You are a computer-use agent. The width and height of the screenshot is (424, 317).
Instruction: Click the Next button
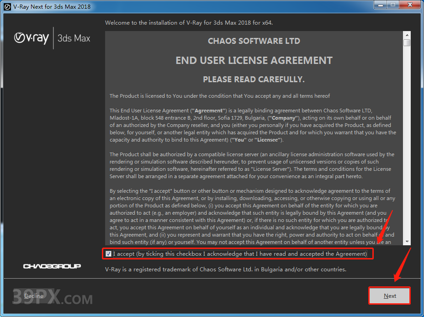(389, 296)
